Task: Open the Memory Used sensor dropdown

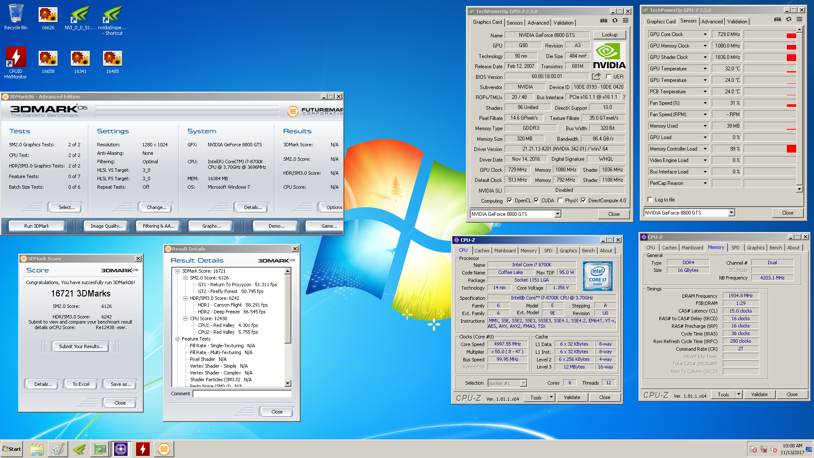Action: 705,126
